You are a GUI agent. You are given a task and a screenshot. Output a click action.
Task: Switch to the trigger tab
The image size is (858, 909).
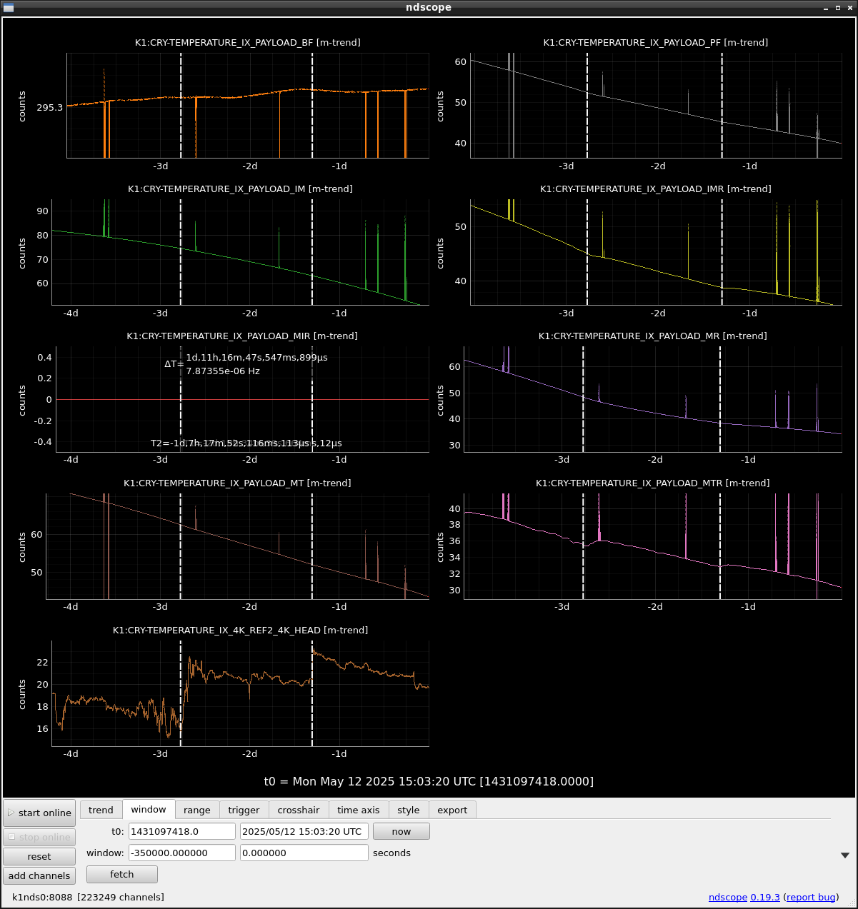tap(244, 810)
